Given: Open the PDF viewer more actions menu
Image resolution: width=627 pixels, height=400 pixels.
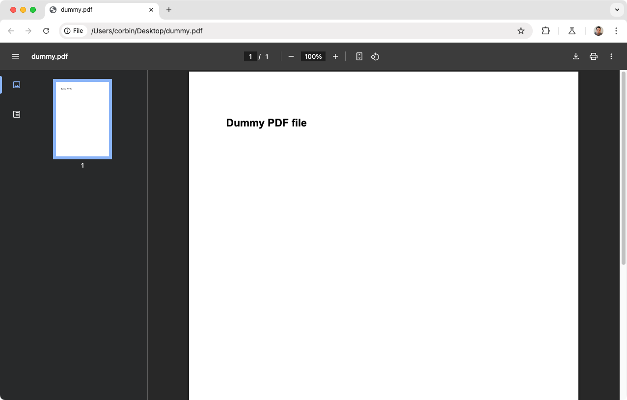Looking at the screenshot, I should coord(611,56).
